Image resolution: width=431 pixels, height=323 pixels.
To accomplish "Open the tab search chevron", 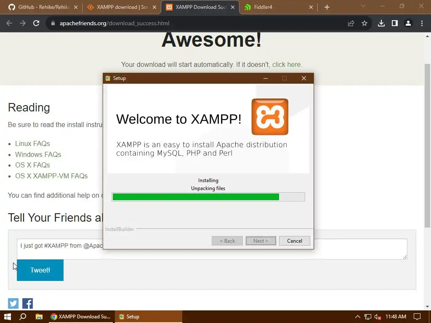I will (363, 6).
